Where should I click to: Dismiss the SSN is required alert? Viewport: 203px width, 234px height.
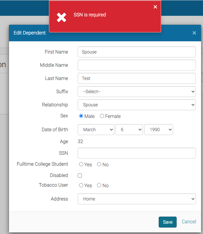155,7
